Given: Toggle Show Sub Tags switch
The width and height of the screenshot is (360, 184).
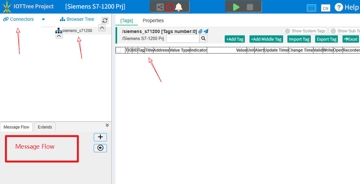Looking at the screenshot, I should 344,31.
